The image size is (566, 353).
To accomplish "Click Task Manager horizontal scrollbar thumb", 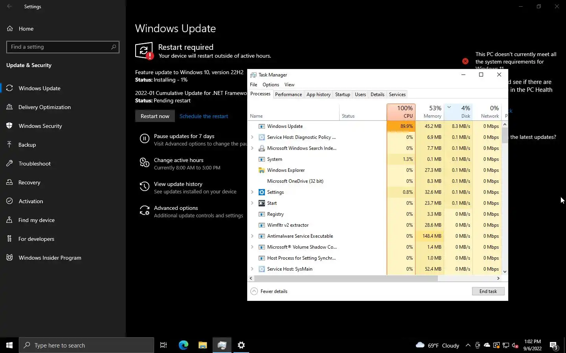I will click(x=346, y=278).
